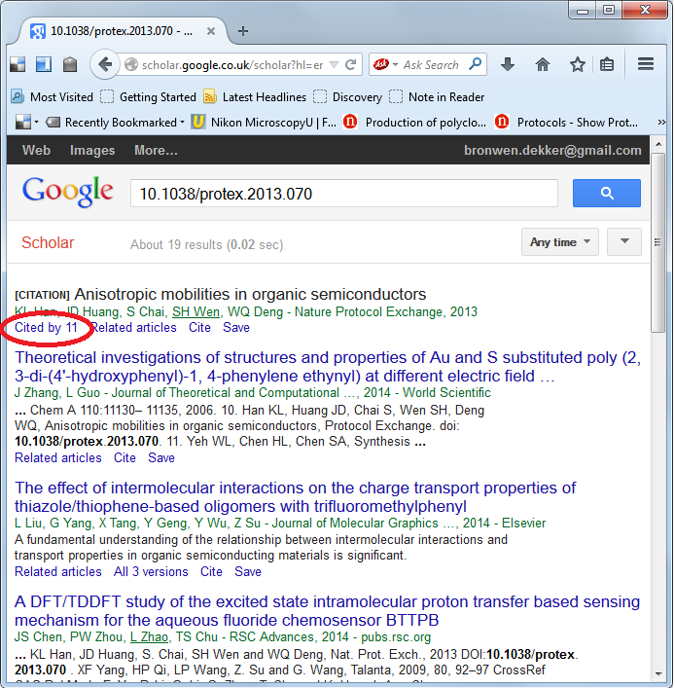The width and height of the screenshot is (675, 688).
Task: Open Cited by 11 link
Action: pos(46,327)
